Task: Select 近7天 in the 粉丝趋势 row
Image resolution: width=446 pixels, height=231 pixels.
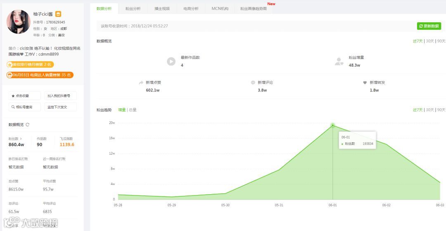Action: [x=418, y=110]
